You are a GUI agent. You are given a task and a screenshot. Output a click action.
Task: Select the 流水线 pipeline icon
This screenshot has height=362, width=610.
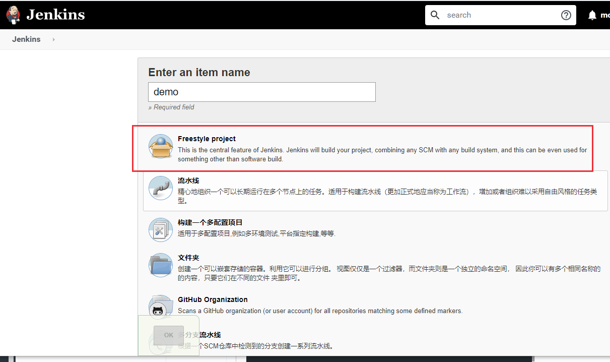click(x=161, y=188)
